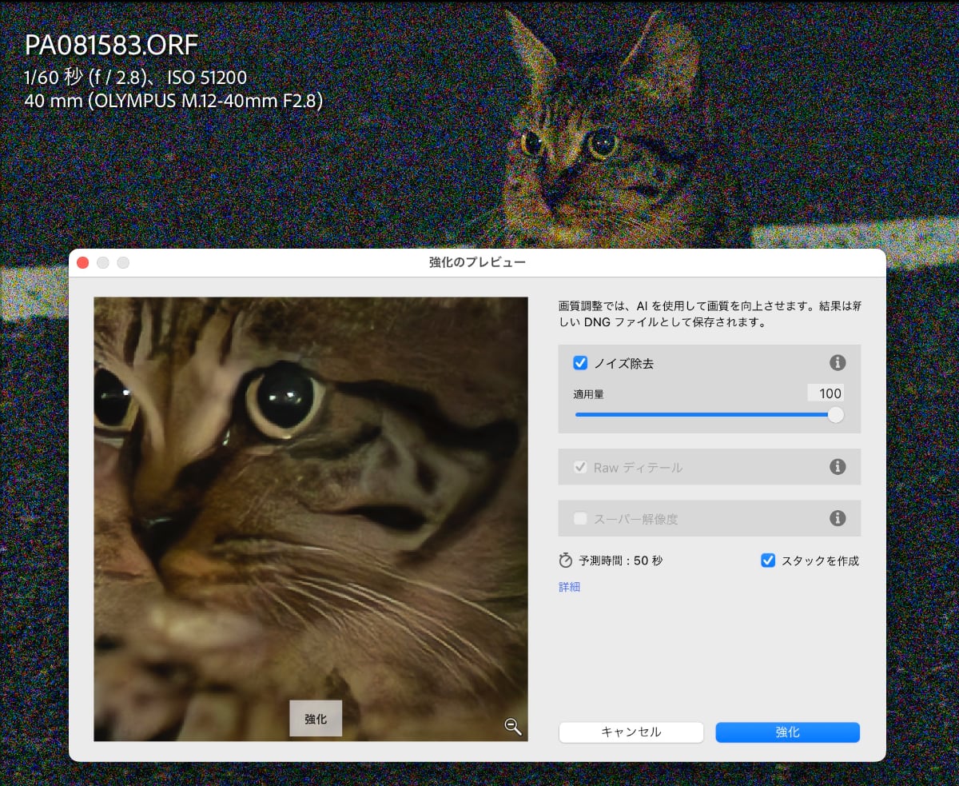Show info for スーパー解像度
Screen dimensions: 959x786
point(838,518)
